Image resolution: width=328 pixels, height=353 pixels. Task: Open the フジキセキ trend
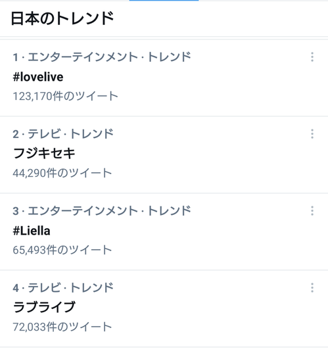(44, 154)
